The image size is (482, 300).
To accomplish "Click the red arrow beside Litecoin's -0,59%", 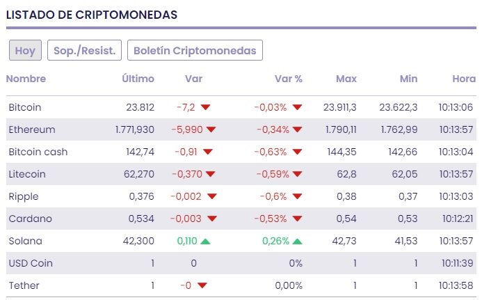I will [x=297, y=175].
